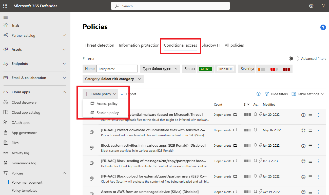The image size is (329, 195).
Task: Enable the Advanced filters toggle
Action: [x=294, y=58]
